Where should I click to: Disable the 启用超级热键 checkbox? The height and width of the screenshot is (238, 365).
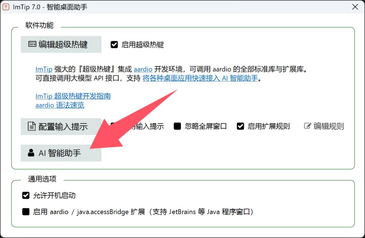(x=114, y=44)
